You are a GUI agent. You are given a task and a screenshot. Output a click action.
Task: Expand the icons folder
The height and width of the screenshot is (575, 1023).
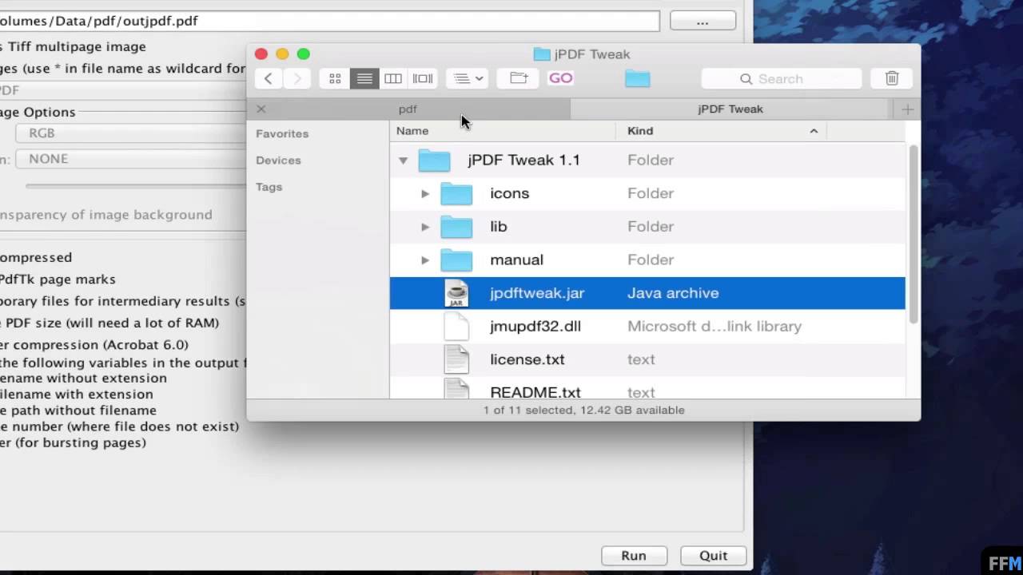point(425,193)
